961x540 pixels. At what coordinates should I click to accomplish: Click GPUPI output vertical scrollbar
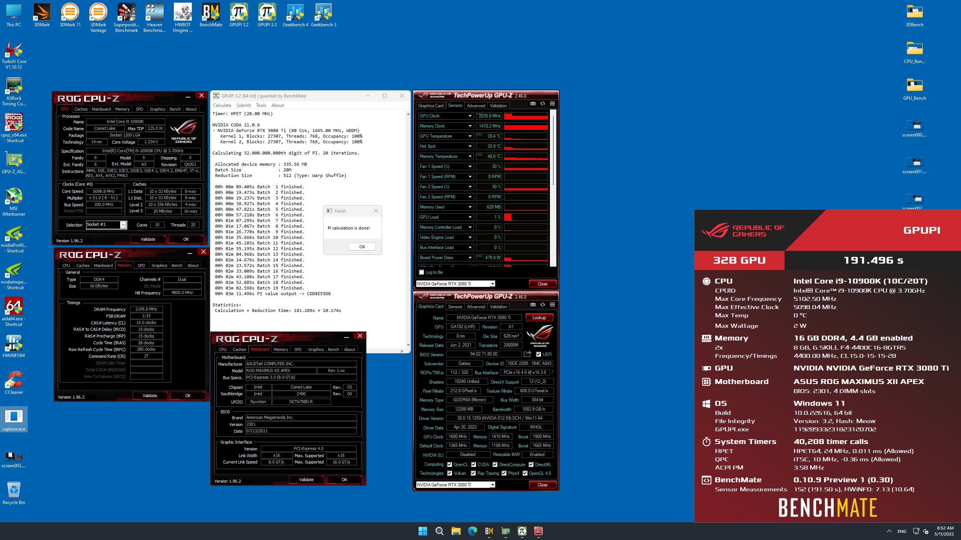click(408, 229)
